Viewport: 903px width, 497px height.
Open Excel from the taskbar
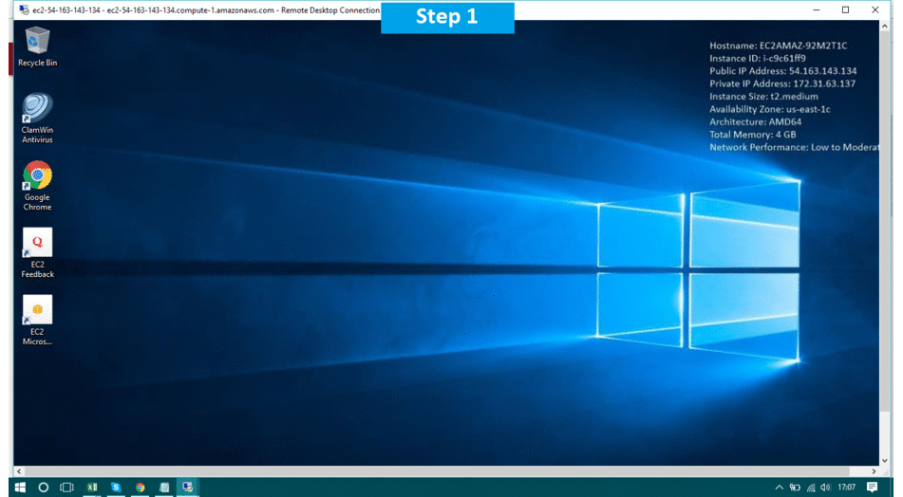coord(92,487)
